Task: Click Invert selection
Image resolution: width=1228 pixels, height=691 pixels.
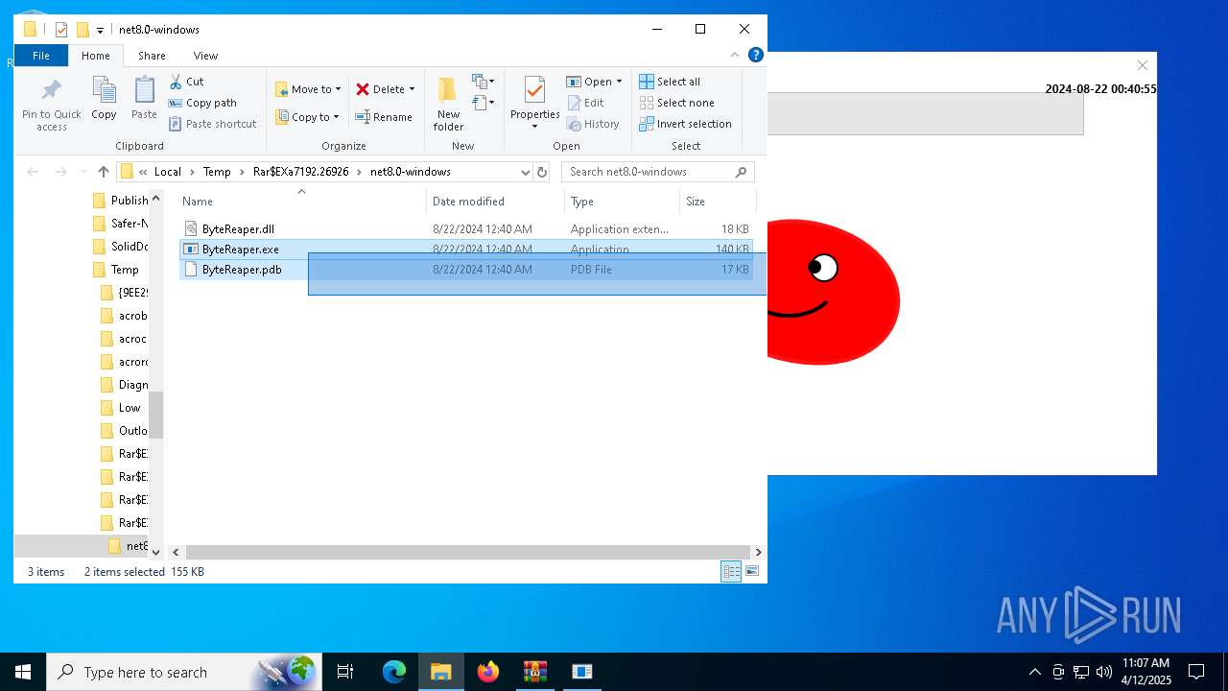Action: (x=685, y=124)
